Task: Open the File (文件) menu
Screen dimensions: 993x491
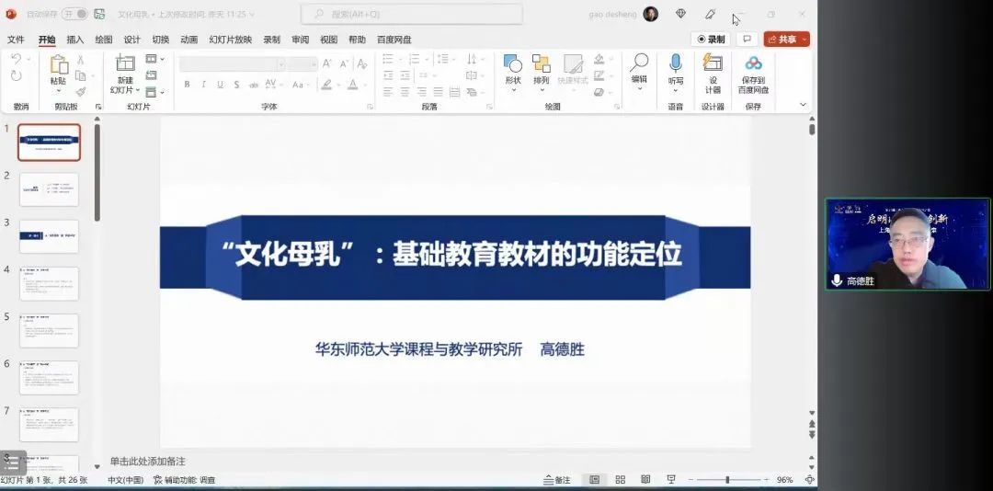Action: pyautogui.click(x=16, y=40)
